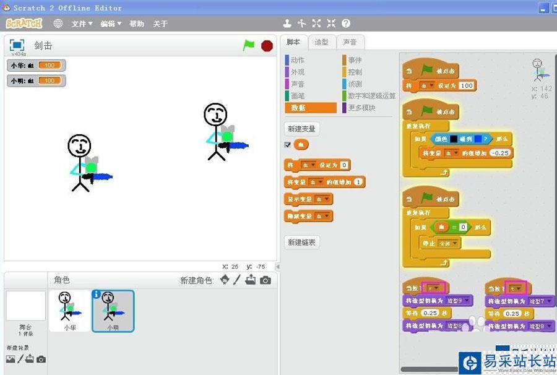Image resolution: width=557 pixels, height=375 pixels.
Task: Open block help question mark icon
Action: [x=346, y=24]
